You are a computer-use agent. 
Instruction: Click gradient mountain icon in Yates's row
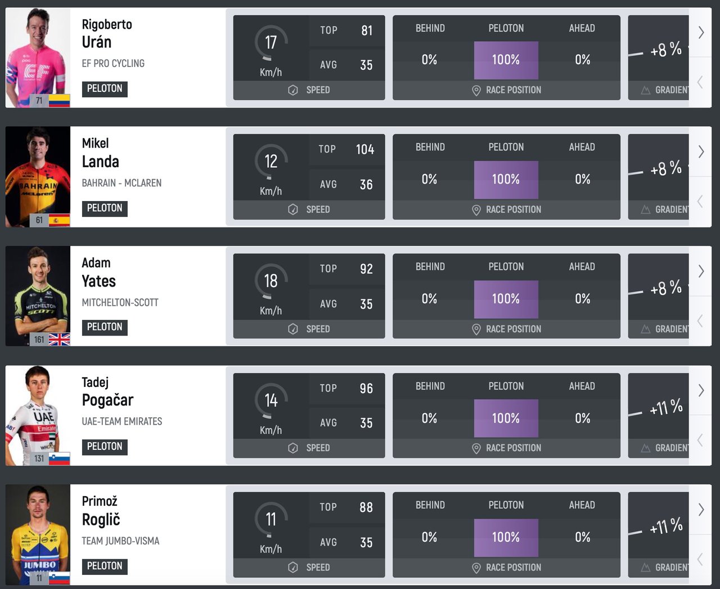tap(646, 329)
